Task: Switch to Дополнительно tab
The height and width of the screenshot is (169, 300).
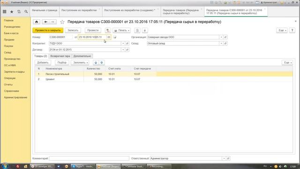Action: 82,56
